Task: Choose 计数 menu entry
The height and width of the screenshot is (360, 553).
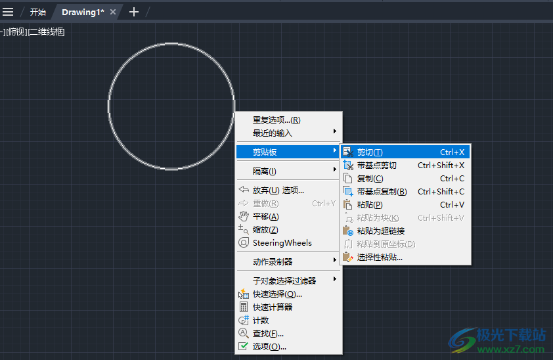Action: 288,320
